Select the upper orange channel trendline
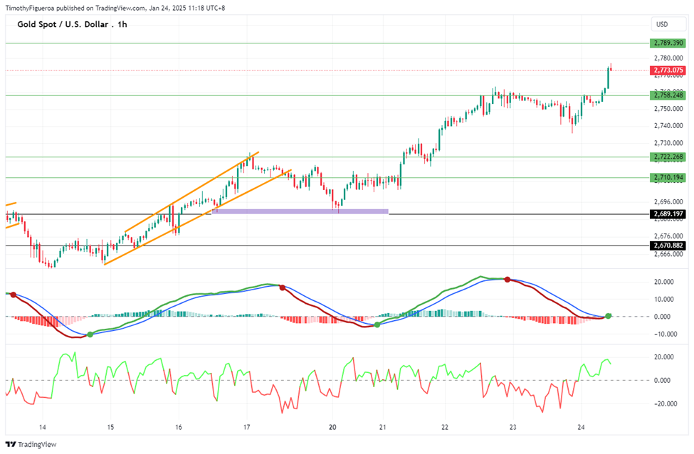Screen dimensions: 694x454 (191, 191)
